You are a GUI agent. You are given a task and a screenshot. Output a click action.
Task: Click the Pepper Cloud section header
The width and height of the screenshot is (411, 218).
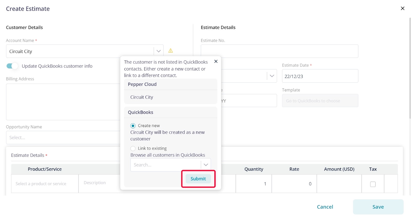(171, 84)
